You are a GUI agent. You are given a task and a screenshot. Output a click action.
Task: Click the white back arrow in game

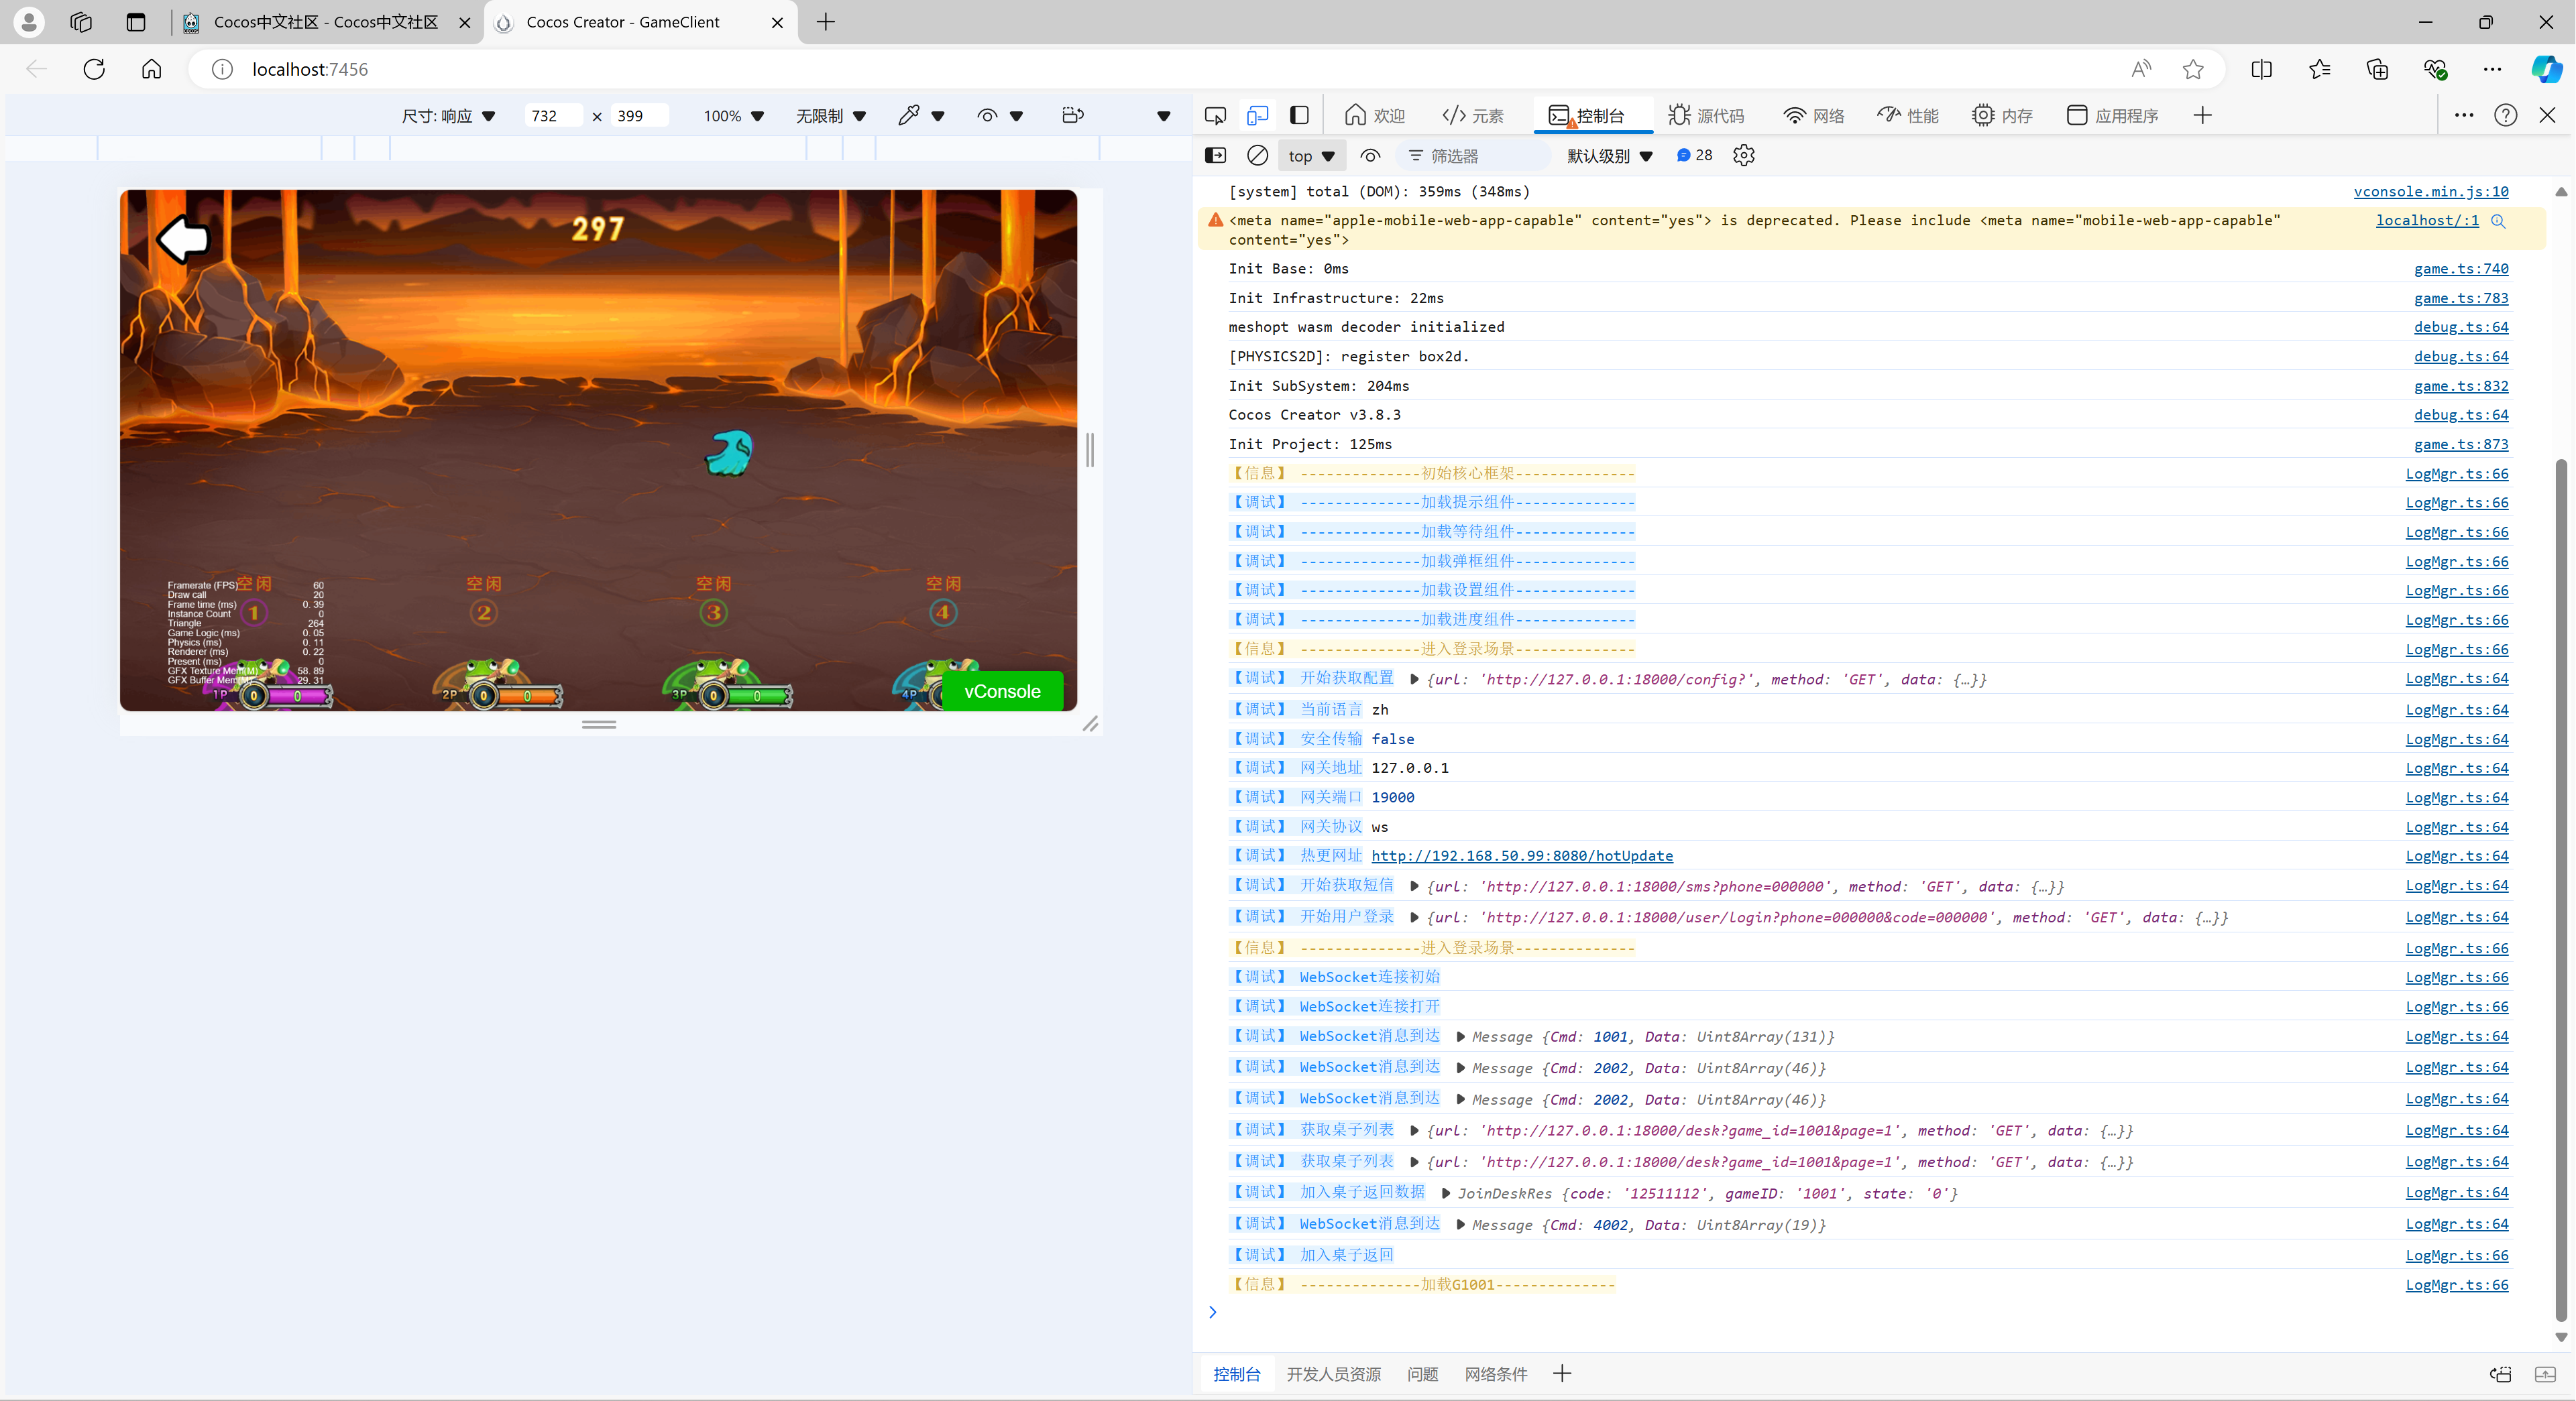pyautogui.click(x=183, y=239)
